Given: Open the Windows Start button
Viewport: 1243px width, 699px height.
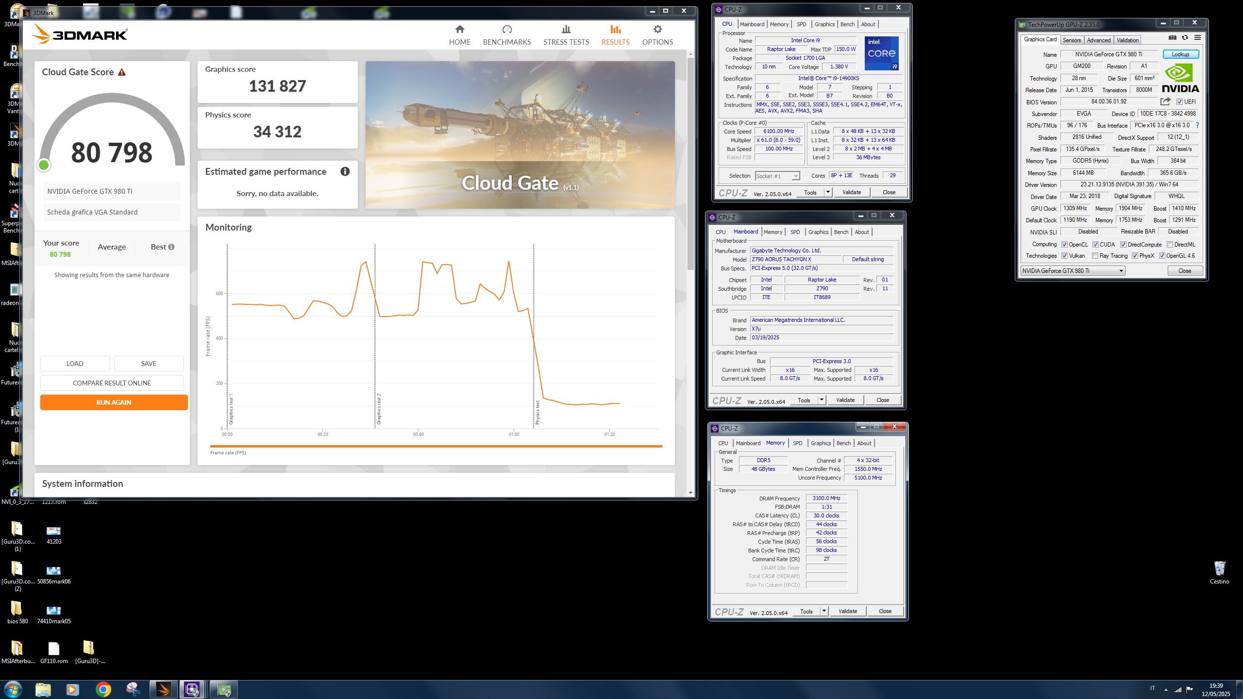Looking at the screenshot, I should click(x=13, y=689).
